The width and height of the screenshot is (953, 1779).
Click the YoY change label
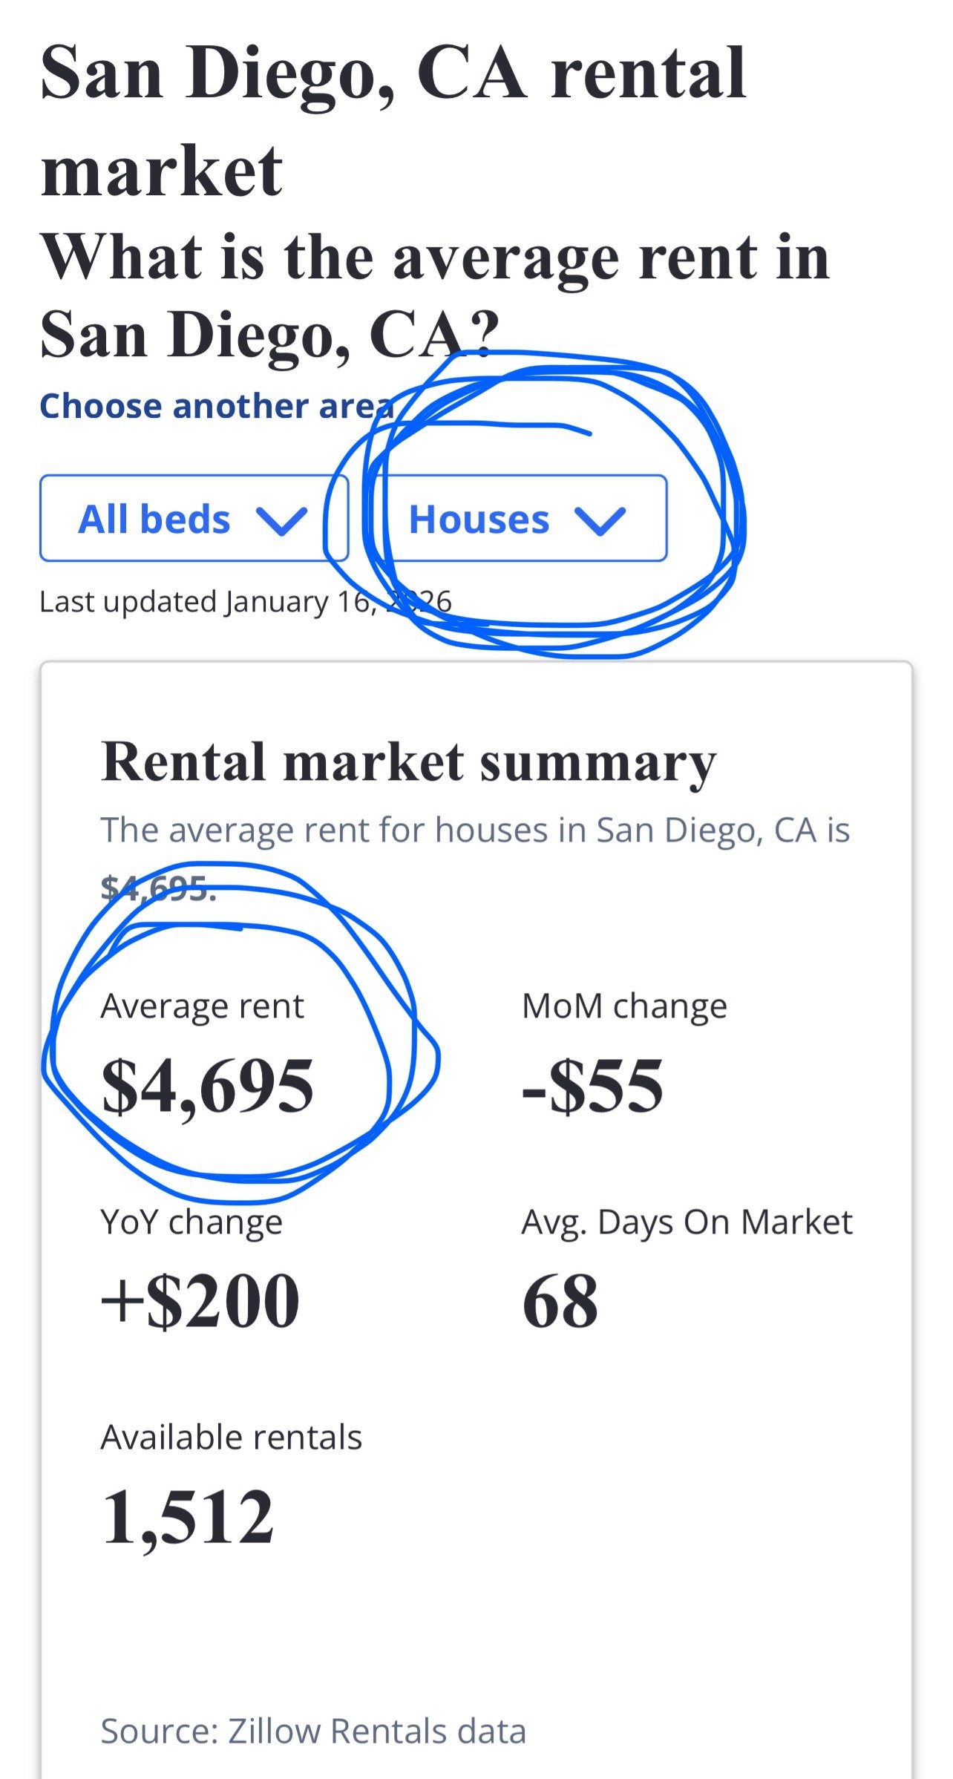[191, 1222]
